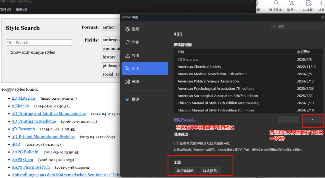Click the style manager list scrollbar

(322, 67)
